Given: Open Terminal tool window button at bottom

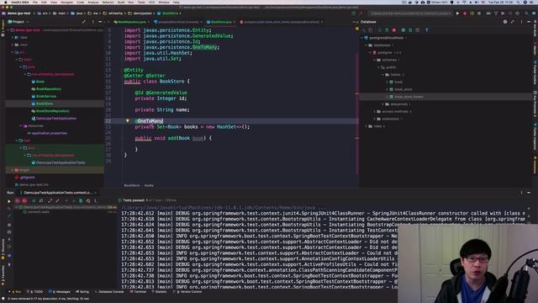Looking at the screenshot, I should click(138, 292).
